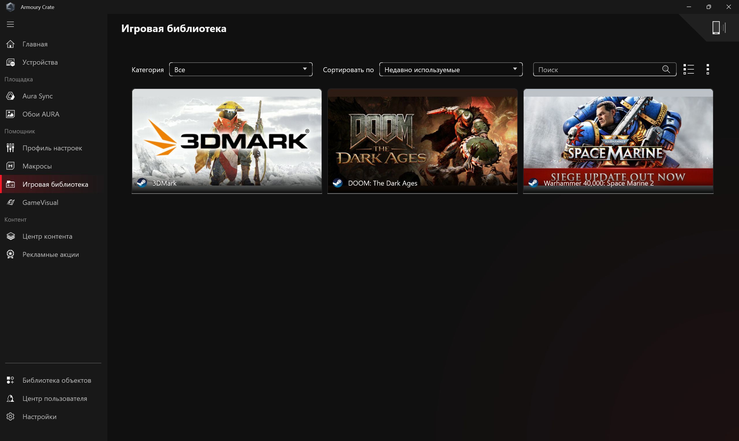
Task: Open the 3DMark game thumbnail
Action: pyautogui.click(x=227, y=141)
